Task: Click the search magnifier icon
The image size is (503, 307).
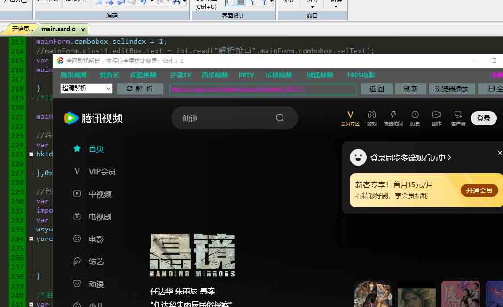Action: click(x=280, y=118)
